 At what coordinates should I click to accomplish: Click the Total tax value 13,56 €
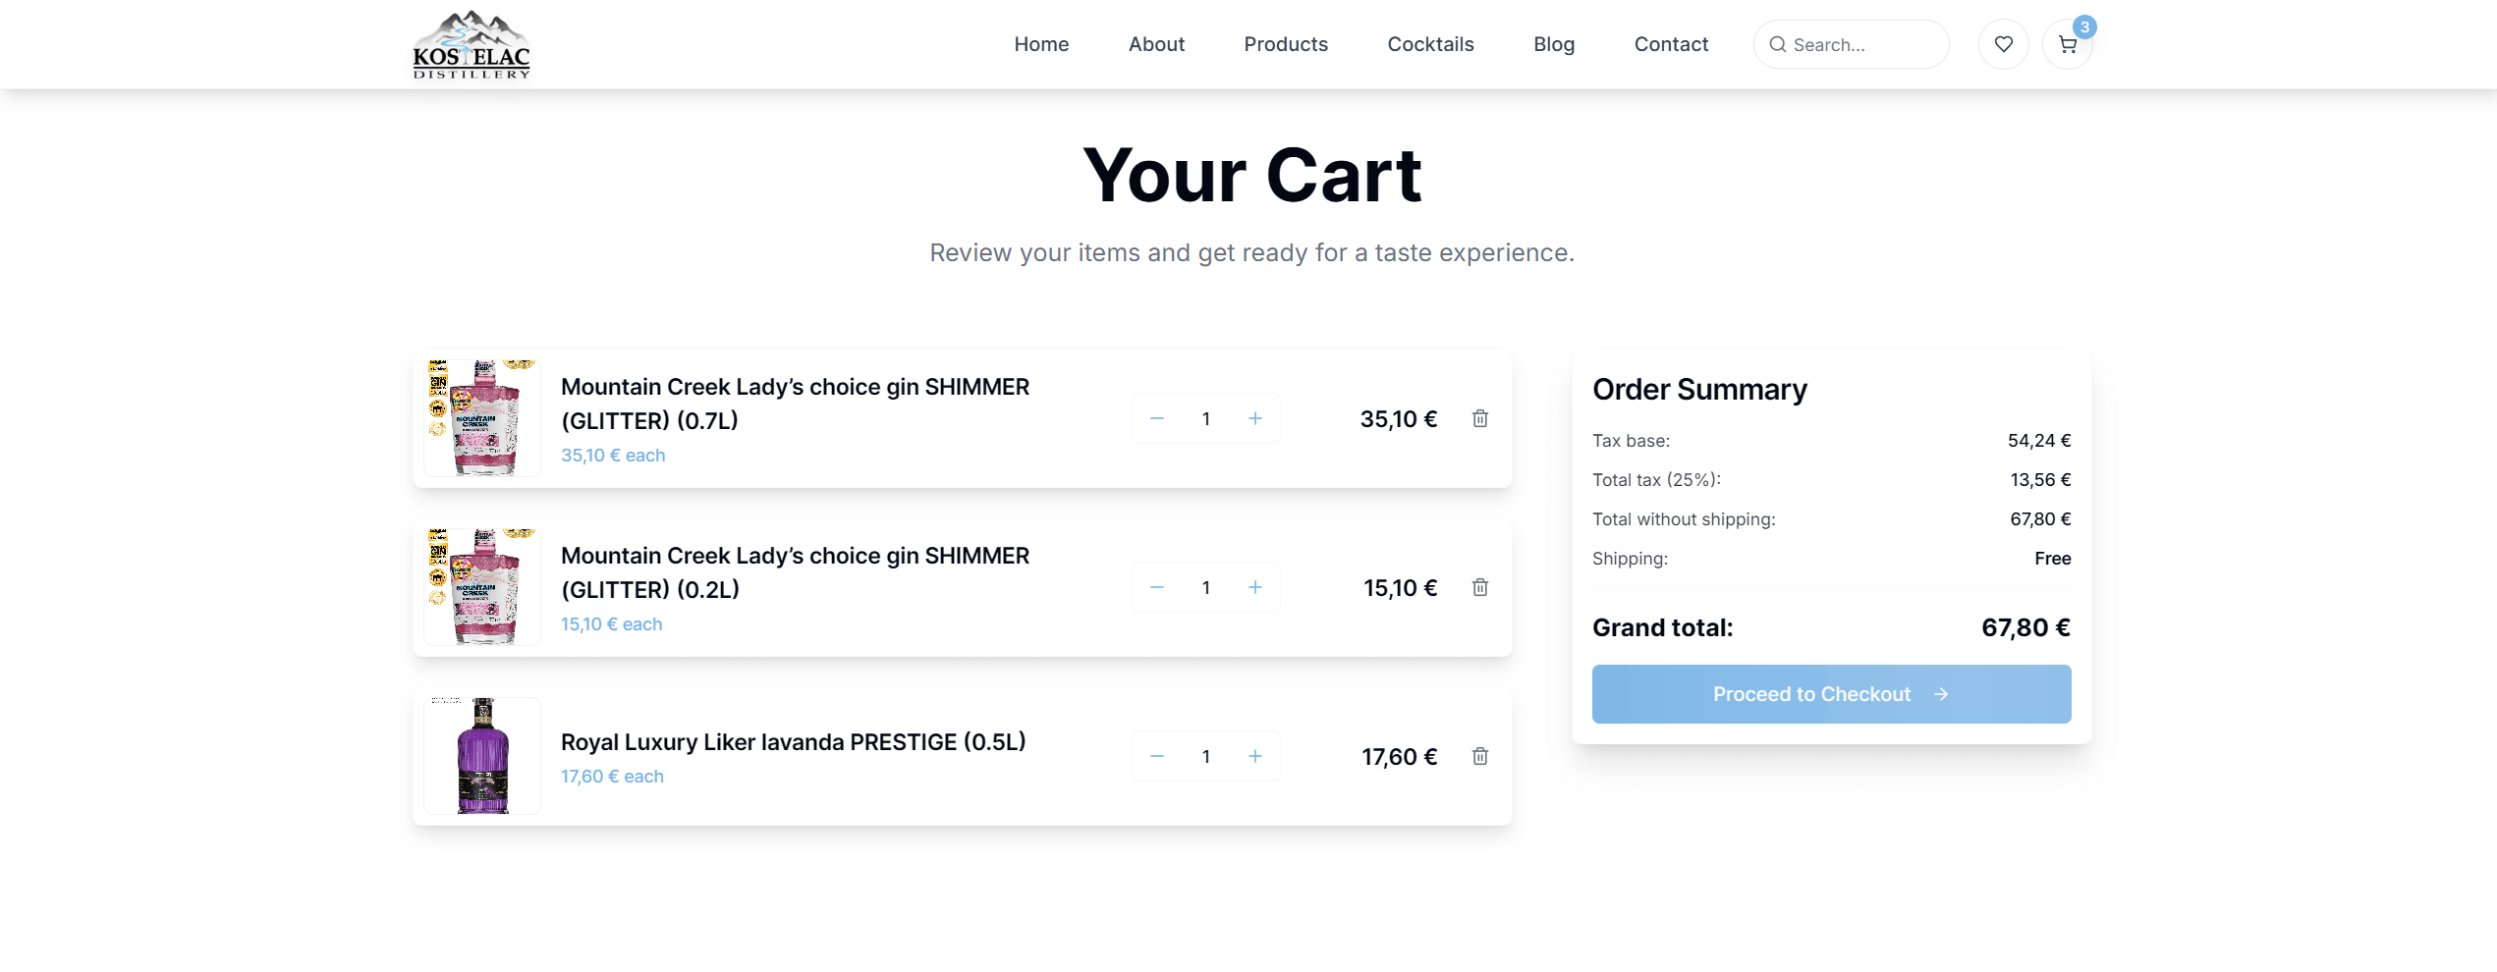pos(2040,480)
